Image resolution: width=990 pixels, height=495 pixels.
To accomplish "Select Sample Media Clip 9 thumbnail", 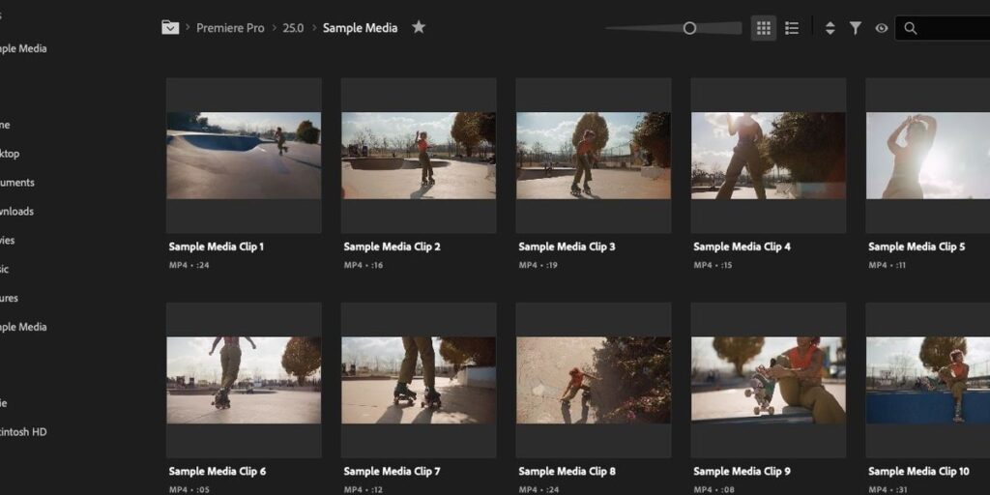I will click(x=769, y=380).
